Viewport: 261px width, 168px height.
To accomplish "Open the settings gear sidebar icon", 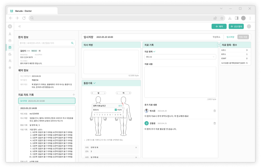I will 10,68.
